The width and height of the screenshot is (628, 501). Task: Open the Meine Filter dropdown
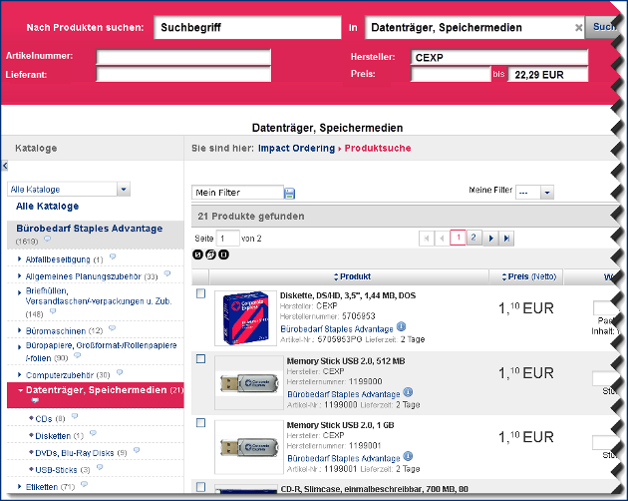click(x=547, y=193)
